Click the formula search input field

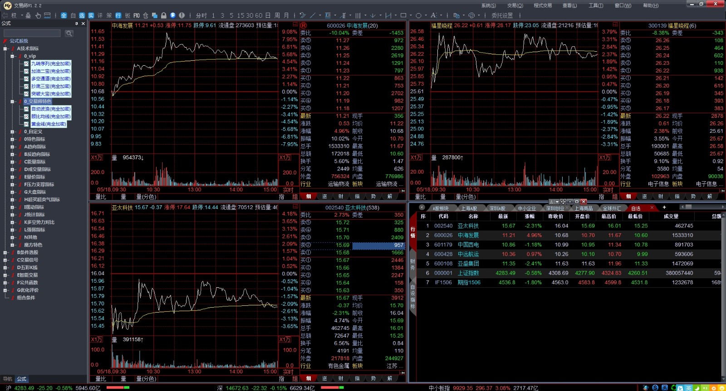pos(32,34)
